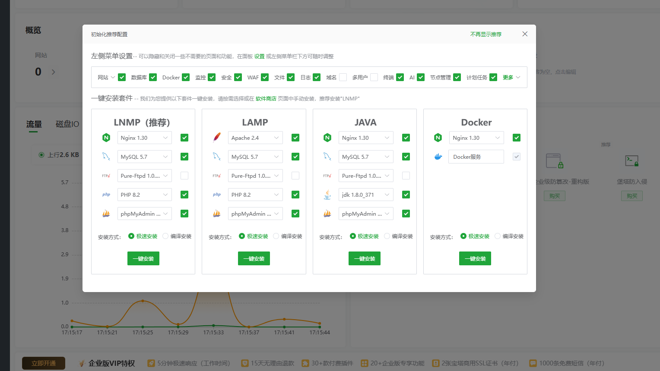Click the Nginx icon in LNMP panel

(106, 138)
